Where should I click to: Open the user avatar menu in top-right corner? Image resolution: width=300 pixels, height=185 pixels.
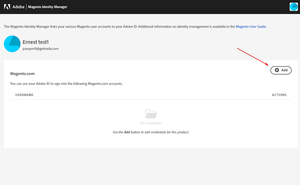(294, 7)
